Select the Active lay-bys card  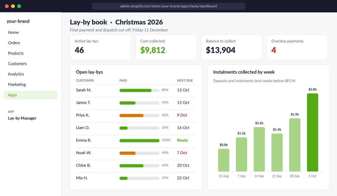coord(100,47)
